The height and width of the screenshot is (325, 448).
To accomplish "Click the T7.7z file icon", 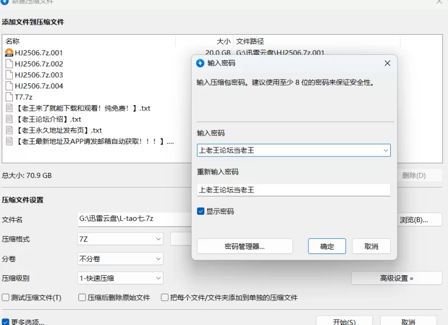I will tap(9, 97).
